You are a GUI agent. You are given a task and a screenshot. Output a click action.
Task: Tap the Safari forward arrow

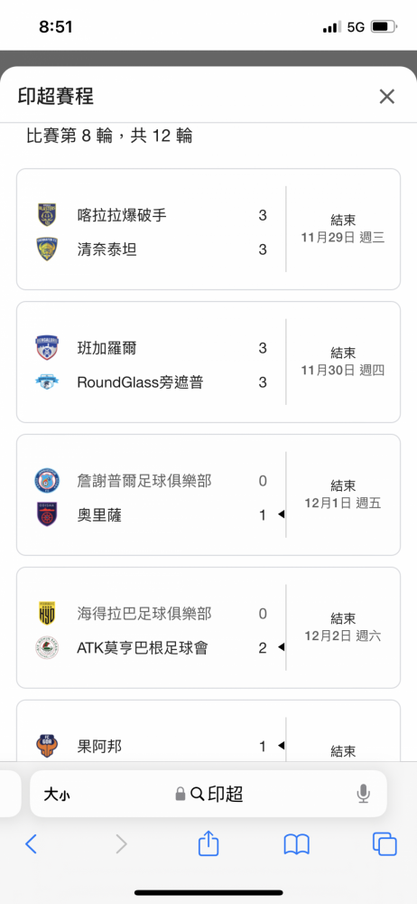[121, 844]
